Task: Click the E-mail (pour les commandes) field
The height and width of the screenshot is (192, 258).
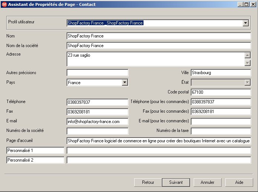Action: coord(221,122)
